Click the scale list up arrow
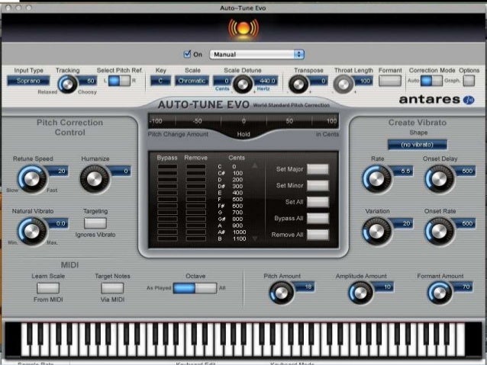Image resolution: width=487 pixels, height=365 pixels. (x=255, y=165)
